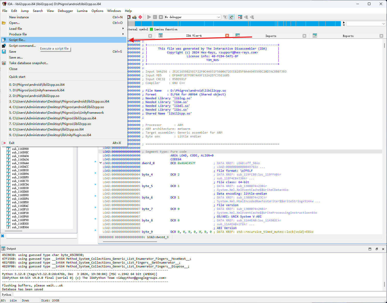Close the IDA View-A tab
387x303 pixels.
click(227, 36)
